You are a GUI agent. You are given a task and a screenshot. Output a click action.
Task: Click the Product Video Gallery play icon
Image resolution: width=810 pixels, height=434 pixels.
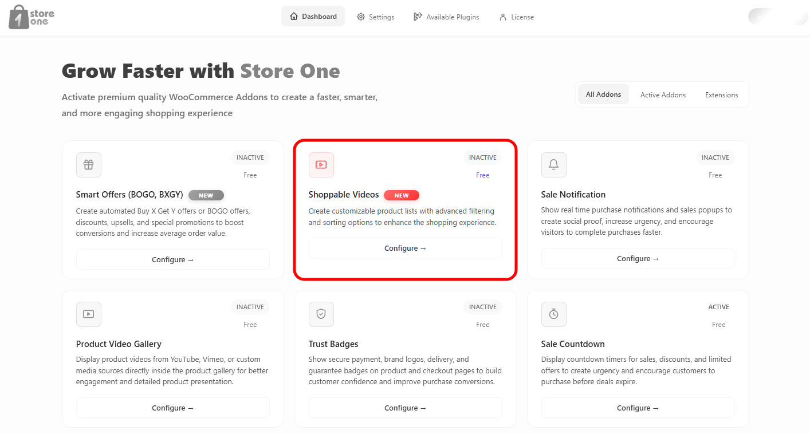click(x=89, y=314)
